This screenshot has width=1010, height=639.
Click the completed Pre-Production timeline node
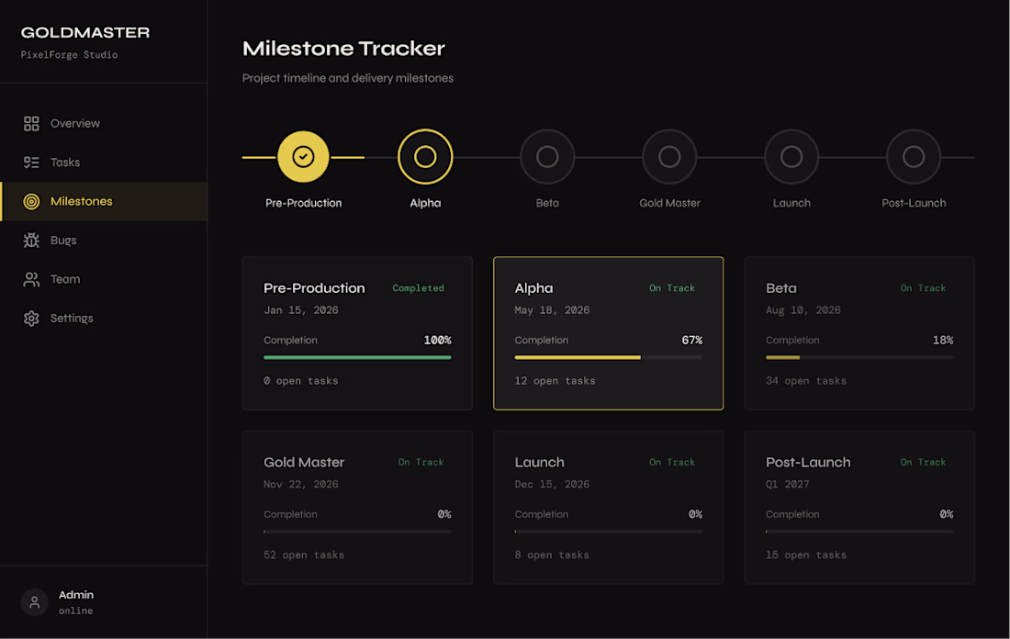303,156
